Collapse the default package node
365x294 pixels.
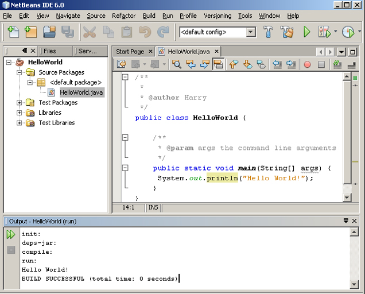pos(30,83)
